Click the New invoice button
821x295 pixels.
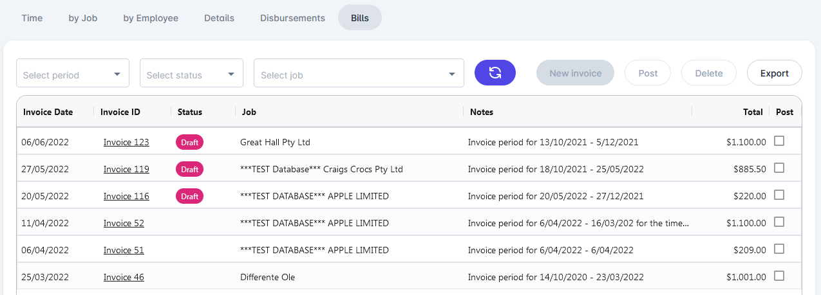click(575, 73)
